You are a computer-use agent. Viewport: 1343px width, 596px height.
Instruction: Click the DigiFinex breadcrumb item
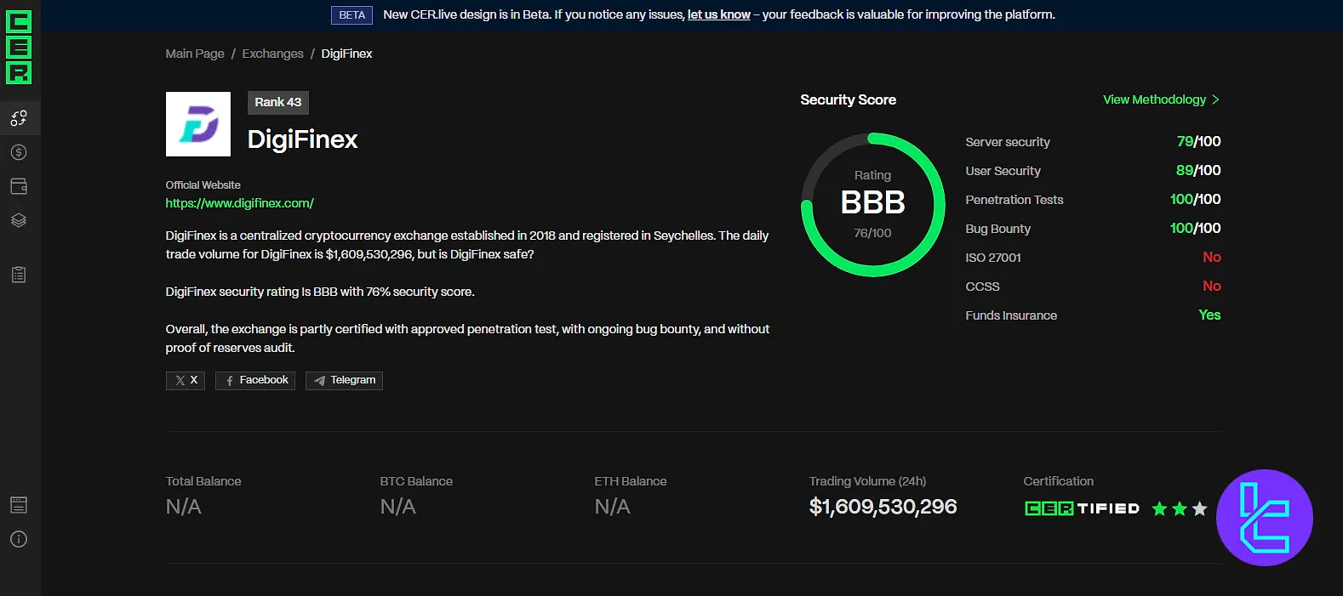346,54
